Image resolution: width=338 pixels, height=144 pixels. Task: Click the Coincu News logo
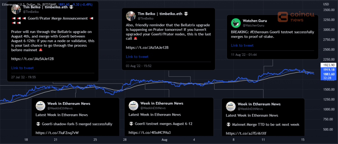296,17
